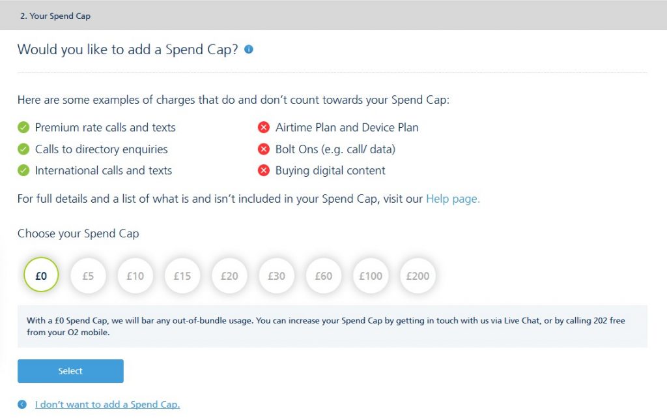Click 'I don't want to add a Spend Cap'
Image resolution: width=667 pixels, height=420 pixels.
107,404
